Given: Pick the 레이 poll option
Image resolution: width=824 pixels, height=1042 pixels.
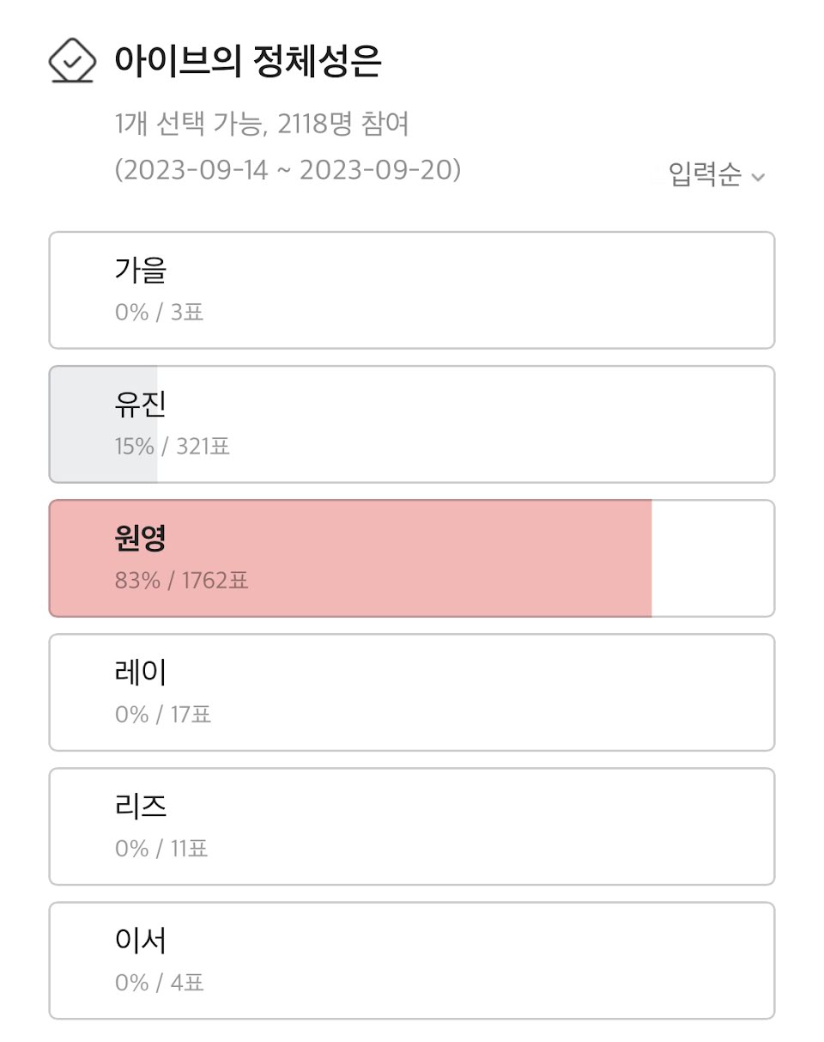Looking at the screenshot, I should pos(412,692).
